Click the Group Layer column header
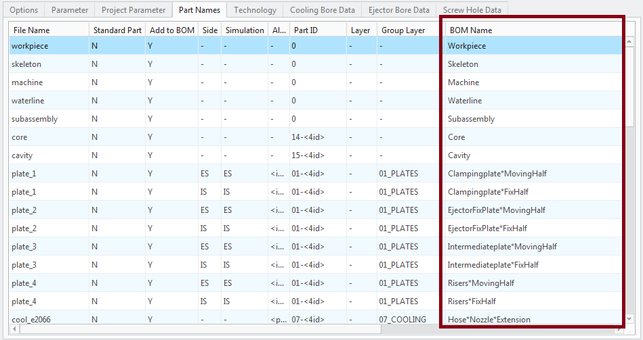The image size is (643, 340). point(402,30)
